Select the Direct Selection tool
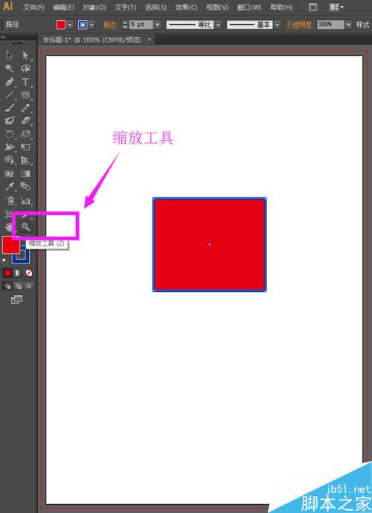The image size is (372, 513). [25, 55]
